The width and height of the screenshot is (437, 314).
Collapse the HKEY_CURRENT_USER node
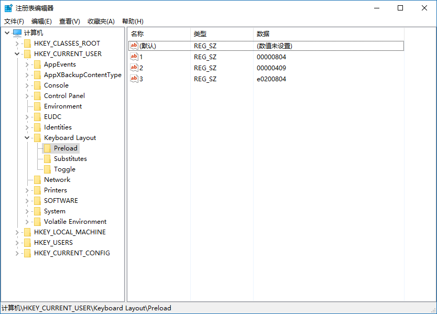(x=17, y=54)
